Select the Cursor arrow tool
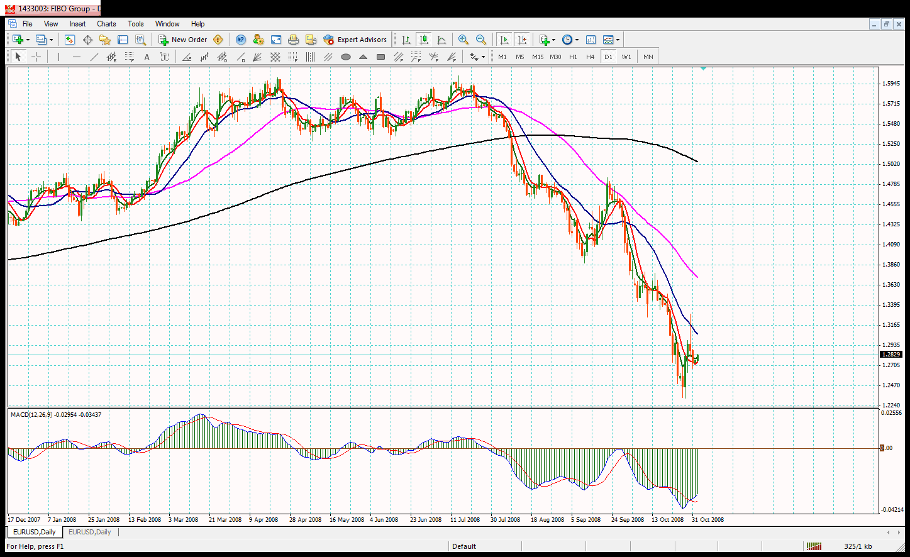The height and width of the screenshot is (557, 910). [18, 57]
